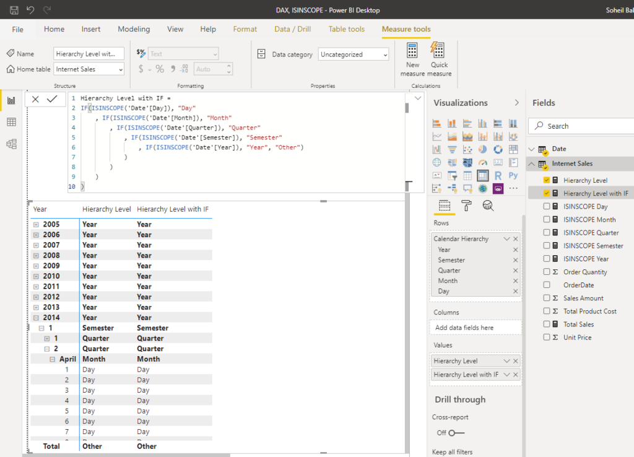This screenshot has width=634, height=457.
Task: Remove Semester from the Rows well
Action: 516,260
